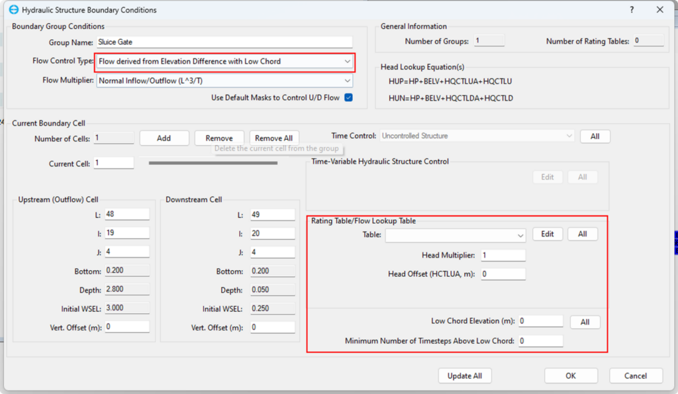The image size is (678, 394).
Task: Click the Remove All button
Action: 274,138
